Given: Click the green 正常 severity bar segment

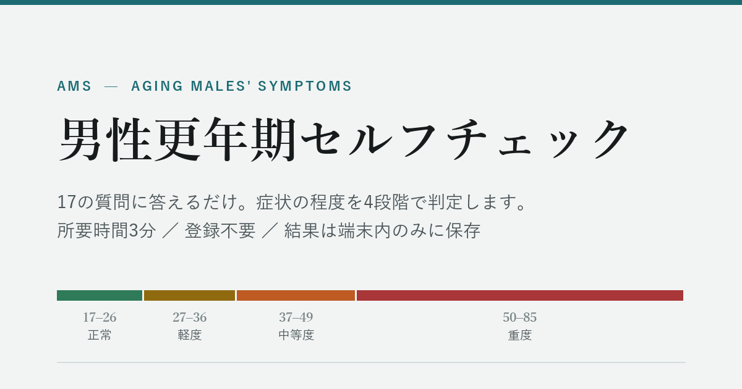Looking at the screenshot, I should (100, 295).
